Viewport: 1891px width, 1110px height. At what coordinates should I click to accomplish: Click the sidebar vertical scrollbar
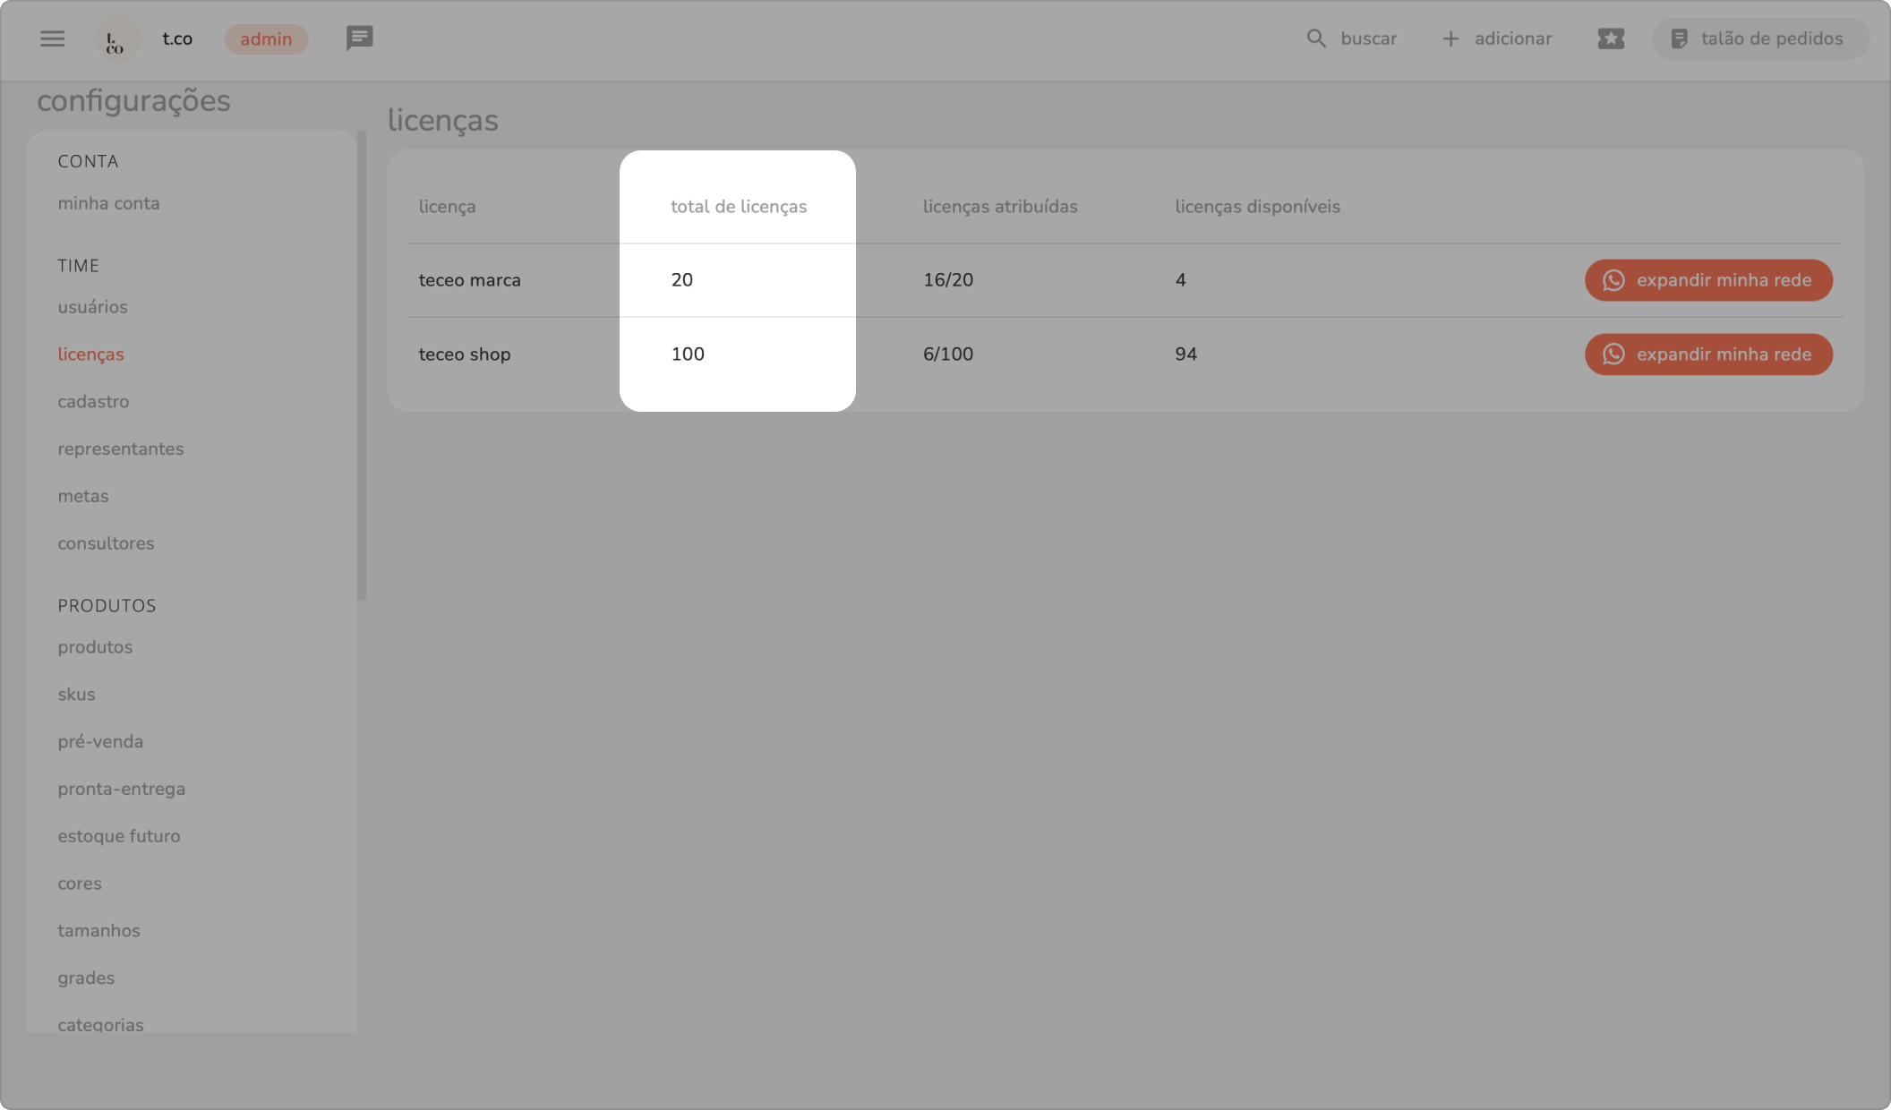tap(362, 367)
